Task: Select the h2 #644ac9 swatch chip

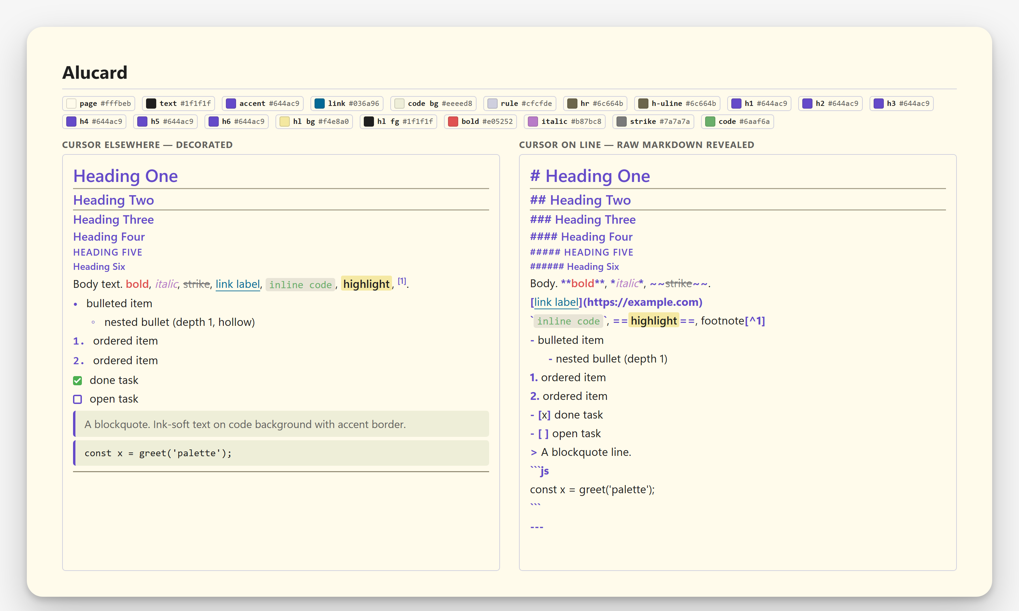Action: tap(830, 103)
